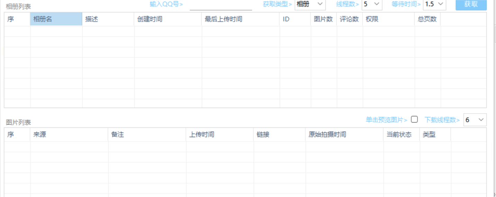This screenshot has height=197, width=496.
Task: Click the 最后上传时间 column header
Action: (240, 19)
